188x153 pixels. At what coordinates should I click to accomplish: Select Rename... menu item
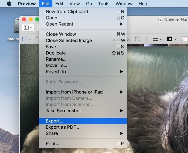click(x=83, y=59)
